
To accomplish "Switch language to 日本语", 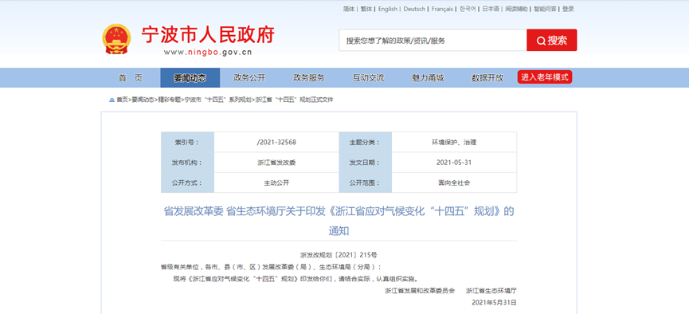I will (491, 9).
